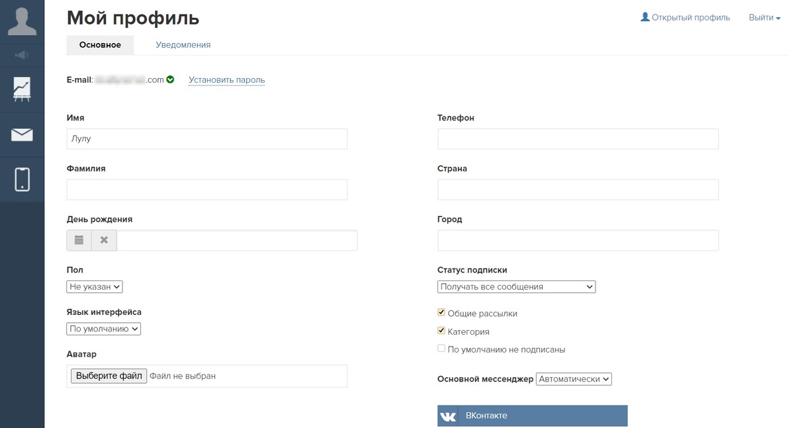Uncheck the Категория checkbox
794x428 pixels.
[x=441, y=331]
